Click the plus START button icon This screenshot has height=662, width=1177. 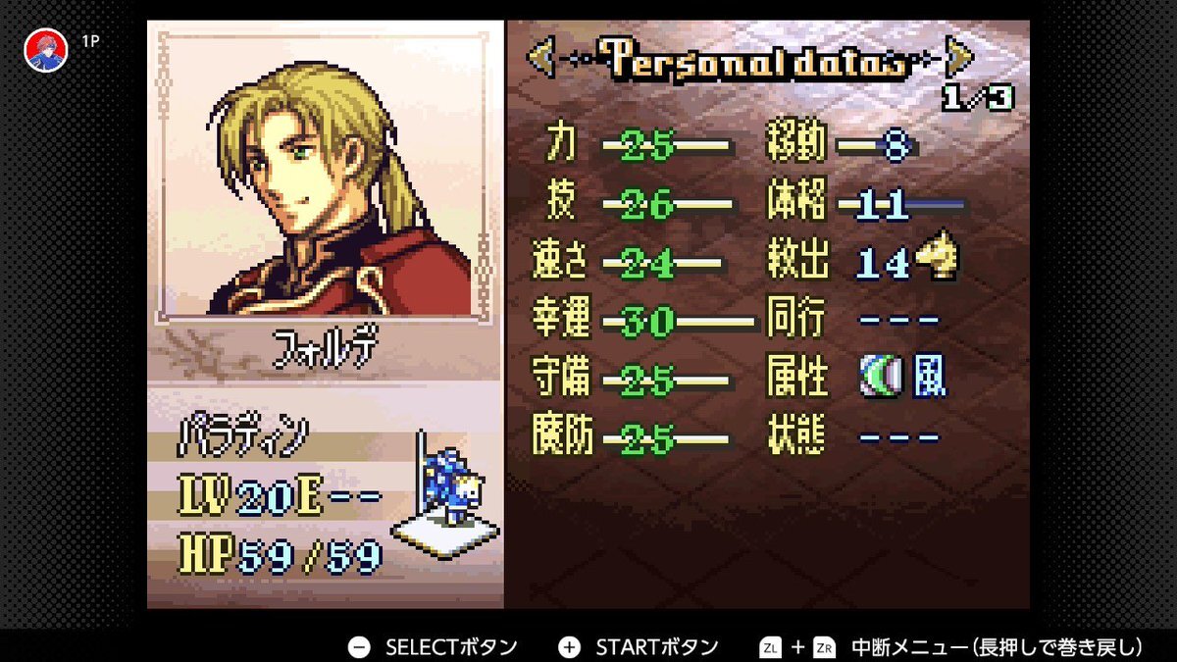click(x=569, y=647)
